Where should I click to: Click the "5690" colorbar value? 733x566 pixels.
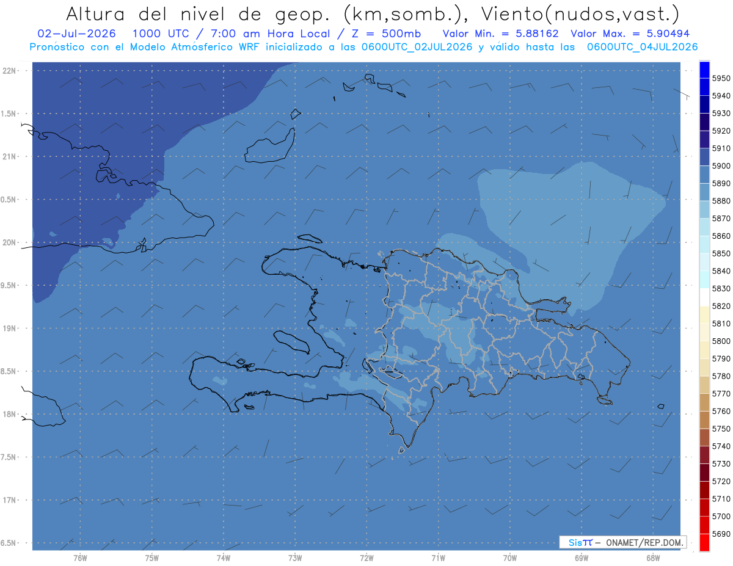(x=721, y=534)
